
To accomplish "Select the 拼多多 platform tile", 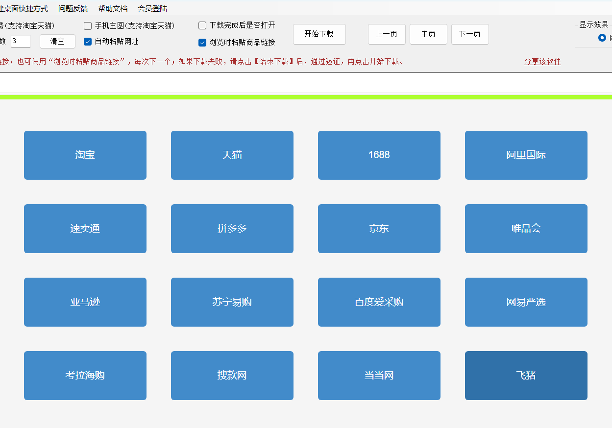I will coord(232,228).
